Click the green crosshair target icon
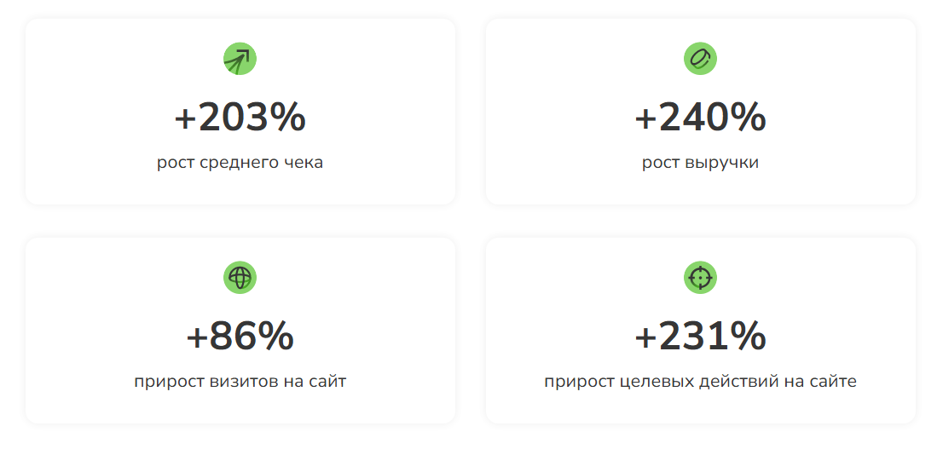This screenshot has height=455, width=943. coord(700,278)
